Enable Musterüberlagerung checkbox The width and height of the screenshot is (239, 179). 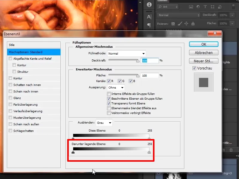[10, 117]
